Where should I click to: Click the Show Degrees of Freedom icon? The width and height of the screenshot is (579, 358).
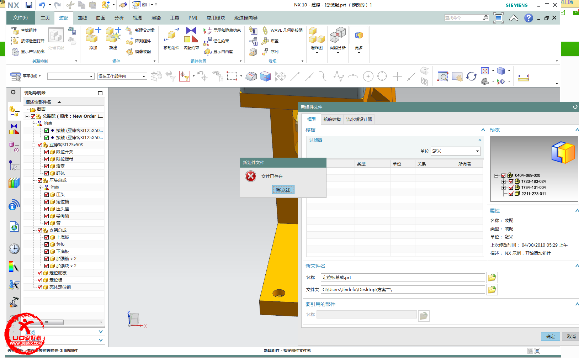[x=208, y=52]
